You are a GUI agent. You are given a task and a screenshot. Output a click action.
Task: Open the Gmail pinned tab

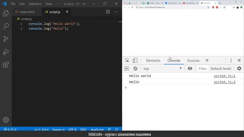(125, 3)
